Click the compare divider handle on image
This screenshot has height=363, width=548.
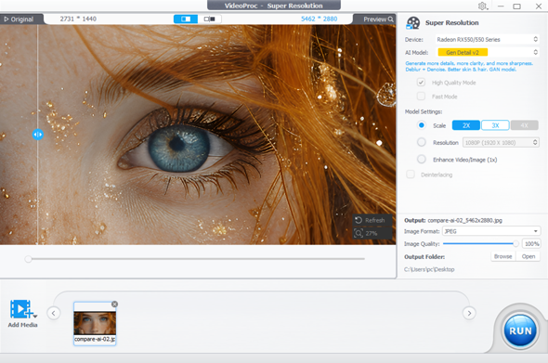coord(38,135)
